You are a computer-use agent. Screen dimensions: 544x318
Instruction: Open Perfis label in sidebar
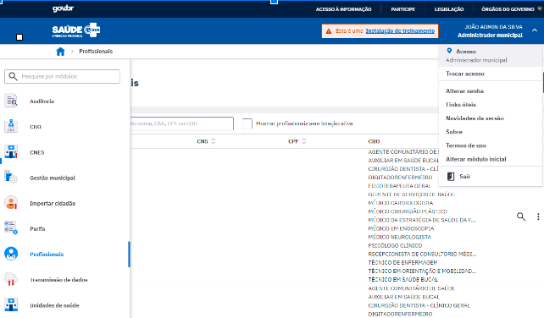(37, 228)
